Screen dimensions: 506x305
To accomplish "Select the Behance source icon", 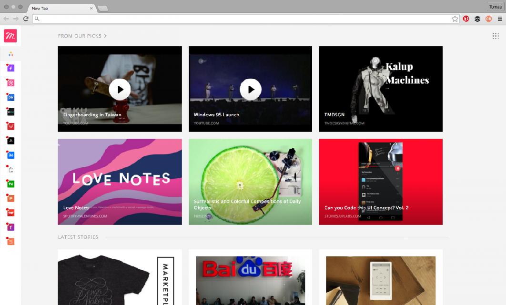I will click(x=10, y=155).
